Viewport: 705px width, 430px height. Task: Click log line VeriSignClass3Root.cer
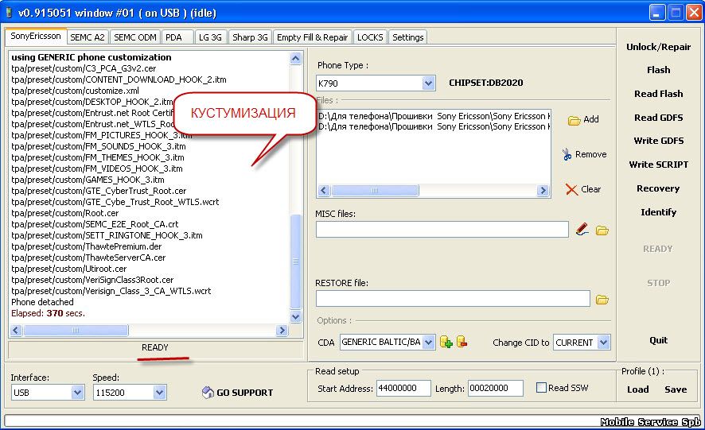click(x=92, y=280)
